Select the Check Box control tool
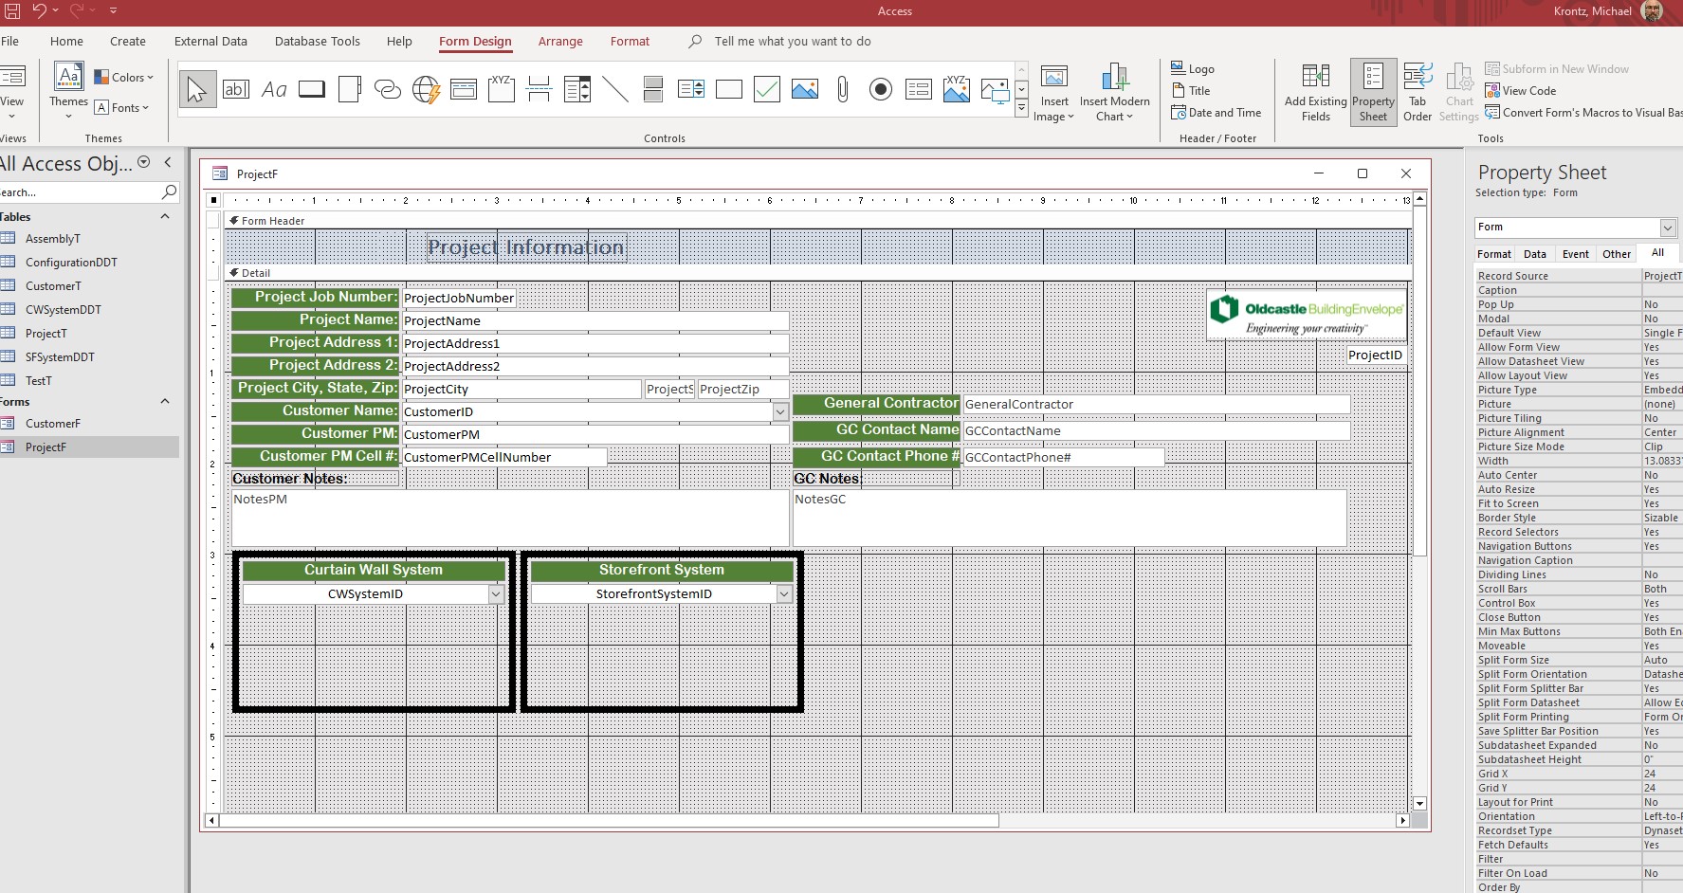Viewport: 1683px width, 893px height. pos(766,90)
